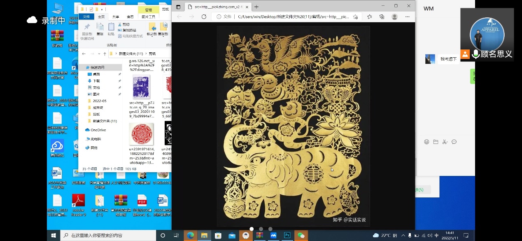522x241 pixels.
Task: Open the Mail app from the taskbar
Action: (232, 235)
